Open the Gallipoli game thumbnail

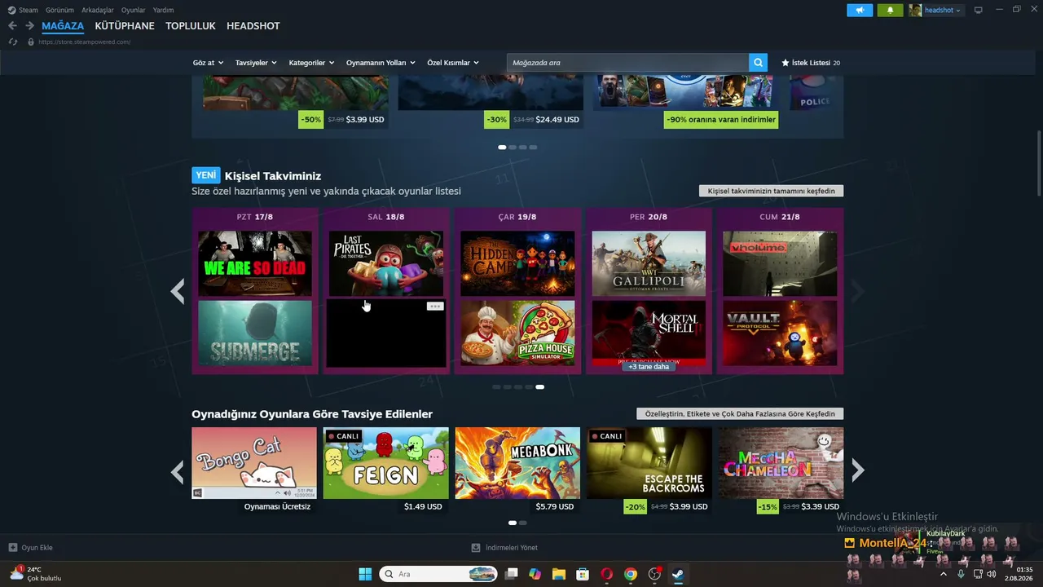(649, 263)
